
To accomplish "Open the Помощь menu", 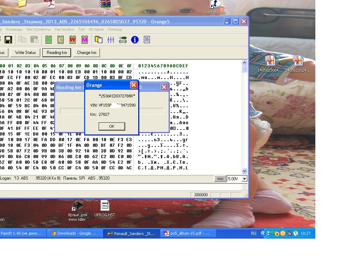I will pyautogui.click(x=115, y=29).
